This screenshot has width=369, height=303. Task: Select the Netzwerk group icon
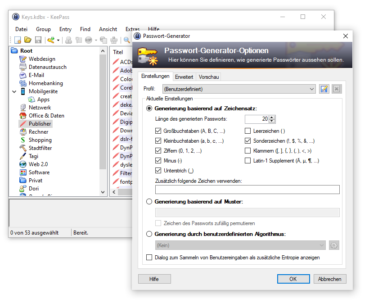(x=23, y=108)
